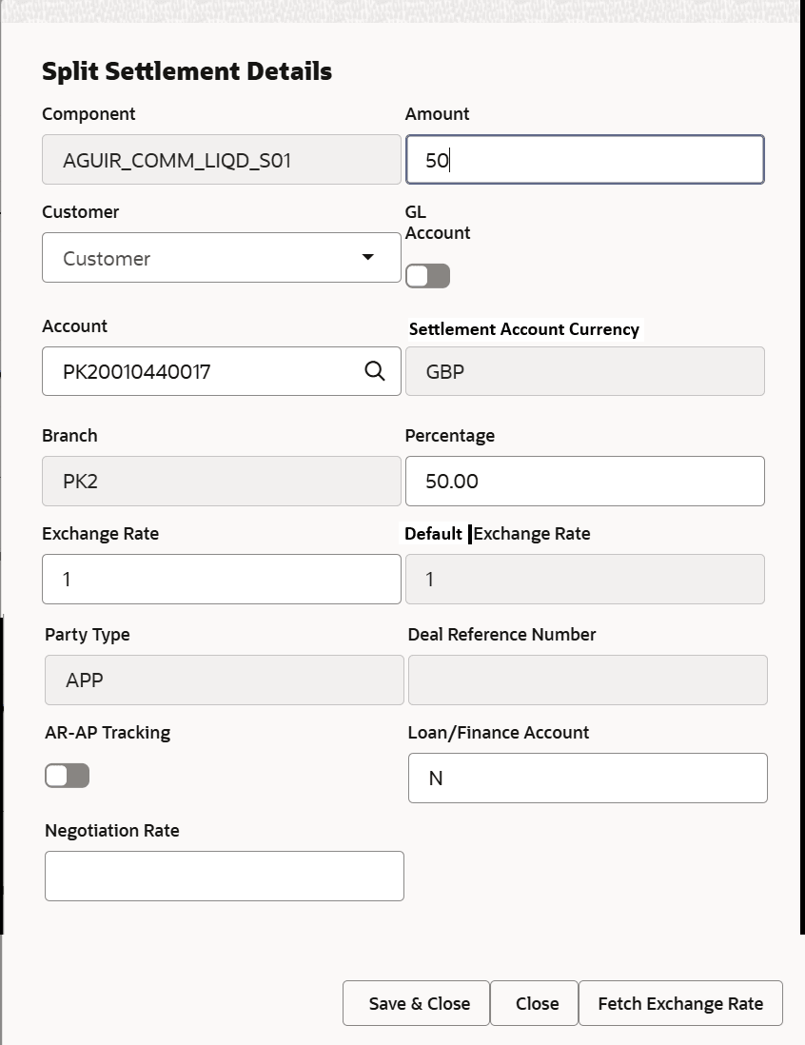805x1045 pixels.
Task: Click the Deal Reference Number field
Action: click(x=588, y=680)
